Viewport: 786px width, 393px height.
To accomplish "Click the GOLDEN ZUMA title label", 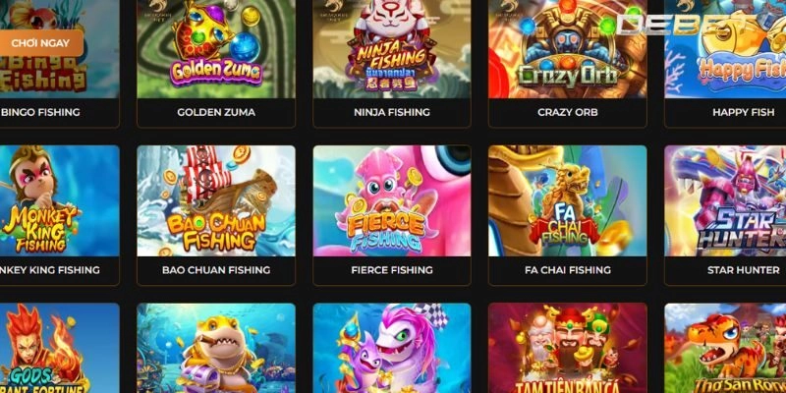I will pos(216,112).
